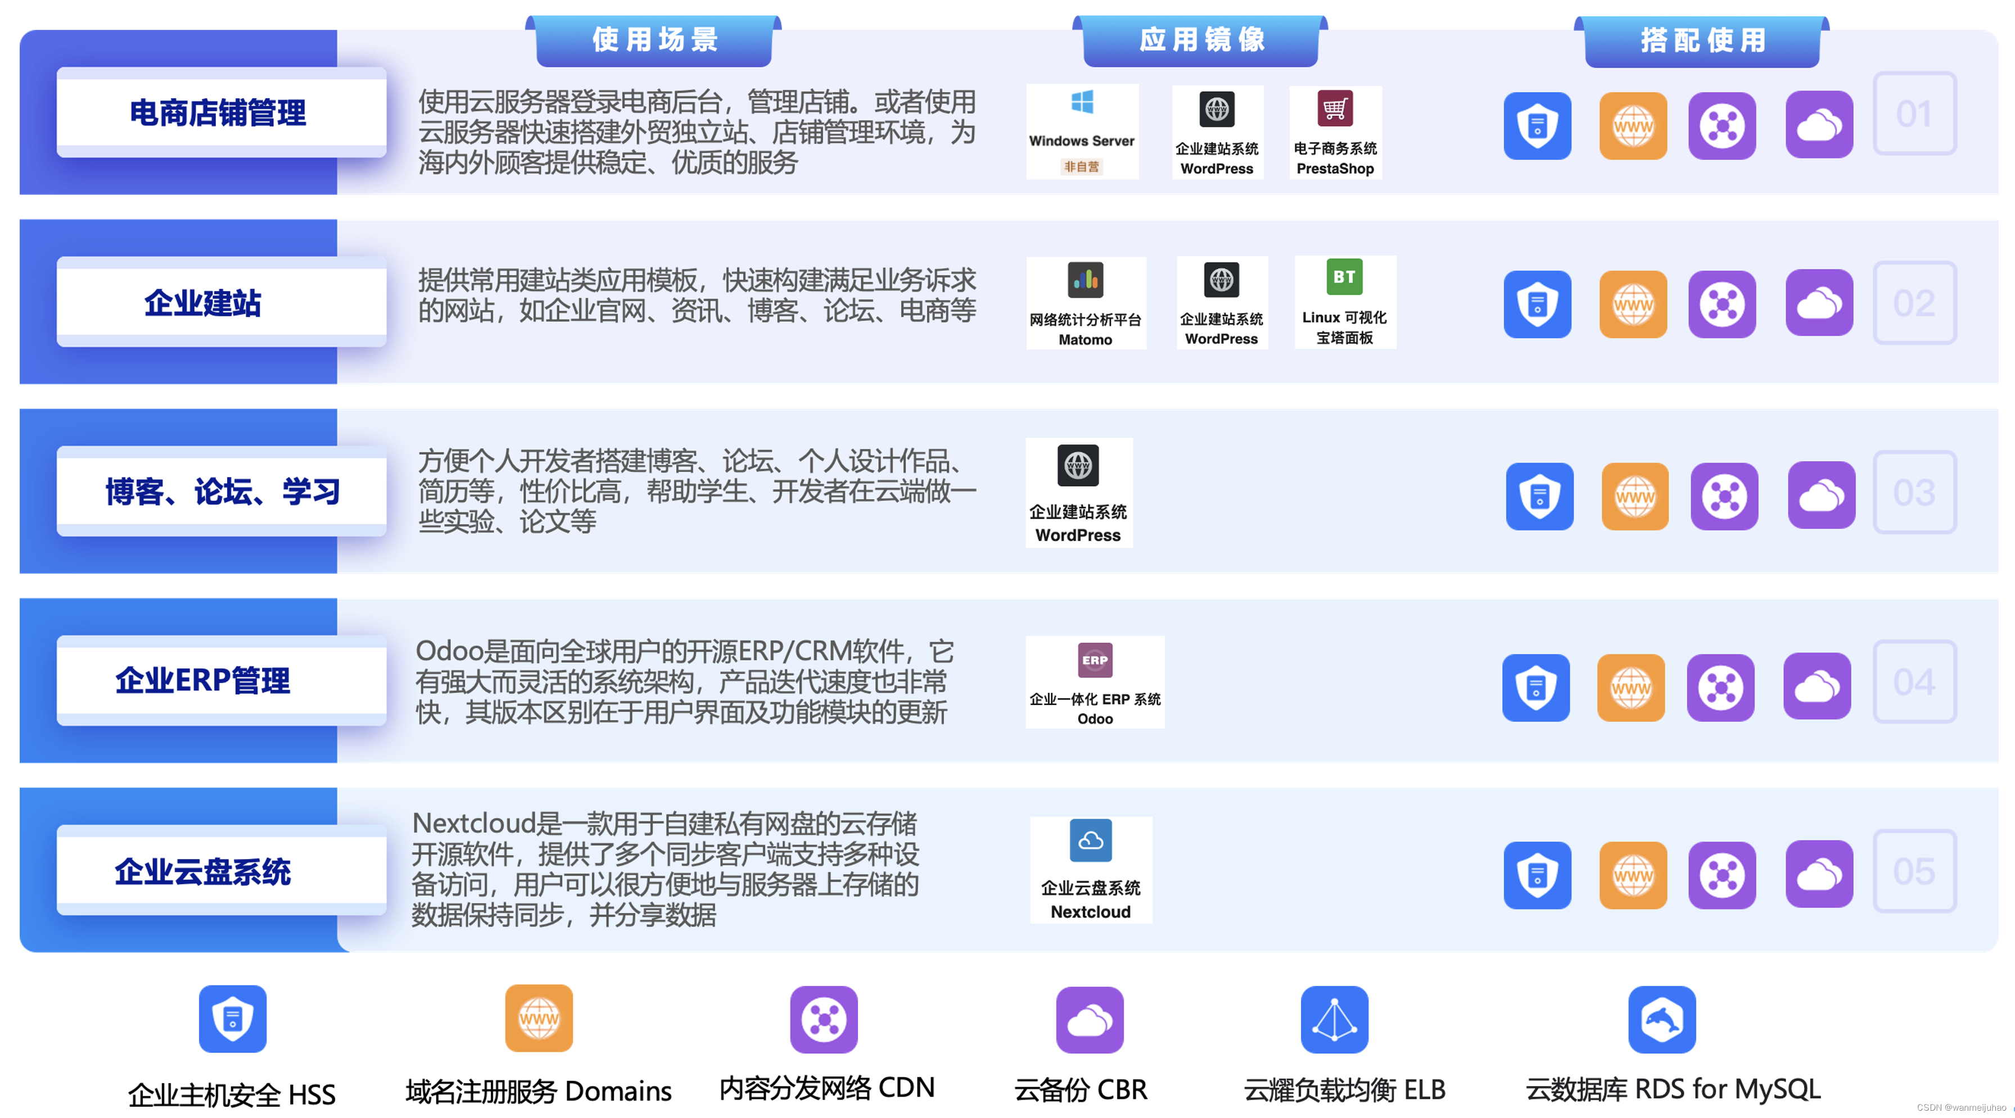This screenshot has width=2015, height=1118.
Task: Click the 03 number badge
Action: tap(1914, 493)
